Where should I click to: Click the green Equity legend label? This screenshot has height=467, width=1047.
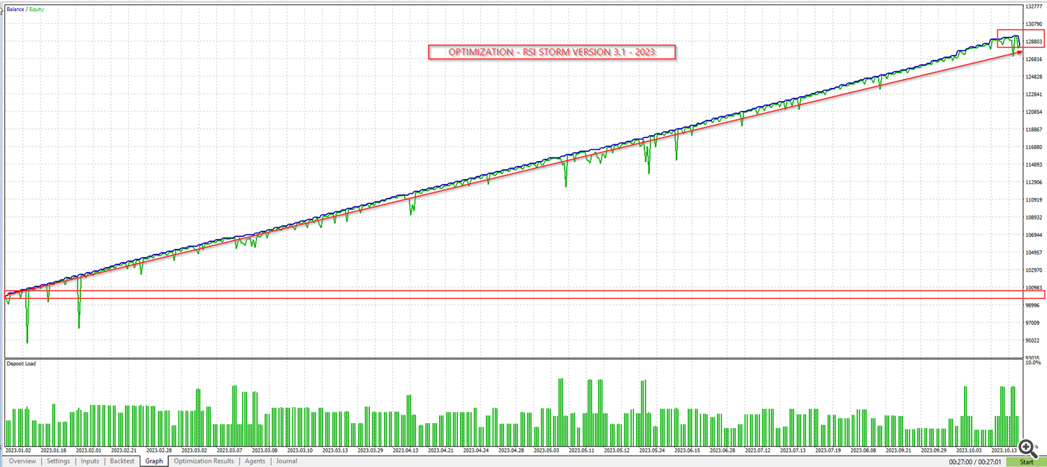pyautogui.click(x=36, y=10)
